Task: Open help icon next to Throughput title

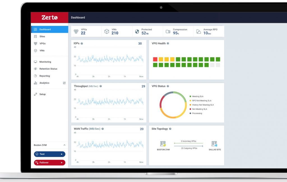Action: click(x=101, y=86)
